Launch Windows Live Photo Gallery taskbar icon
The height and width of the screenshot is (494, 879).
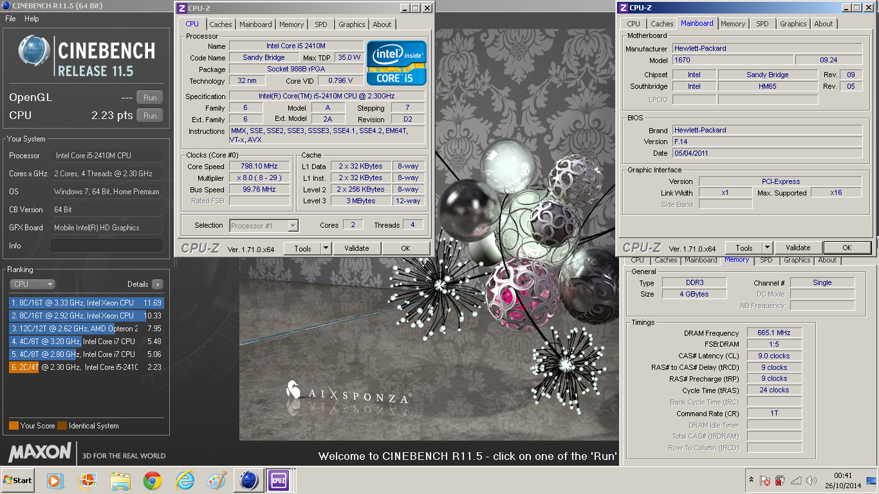88,480
